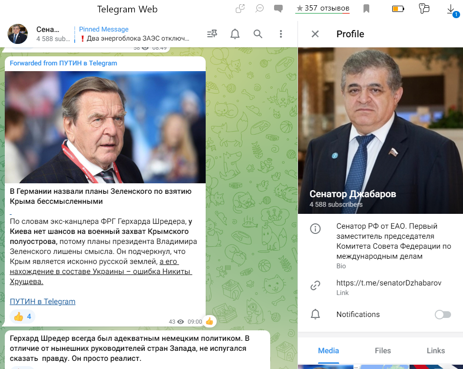The width and height of the screenshot is (463, 369).
Task: Copy the t.me/senatorDzhabarov channel link
Action: tap(388, 283)
